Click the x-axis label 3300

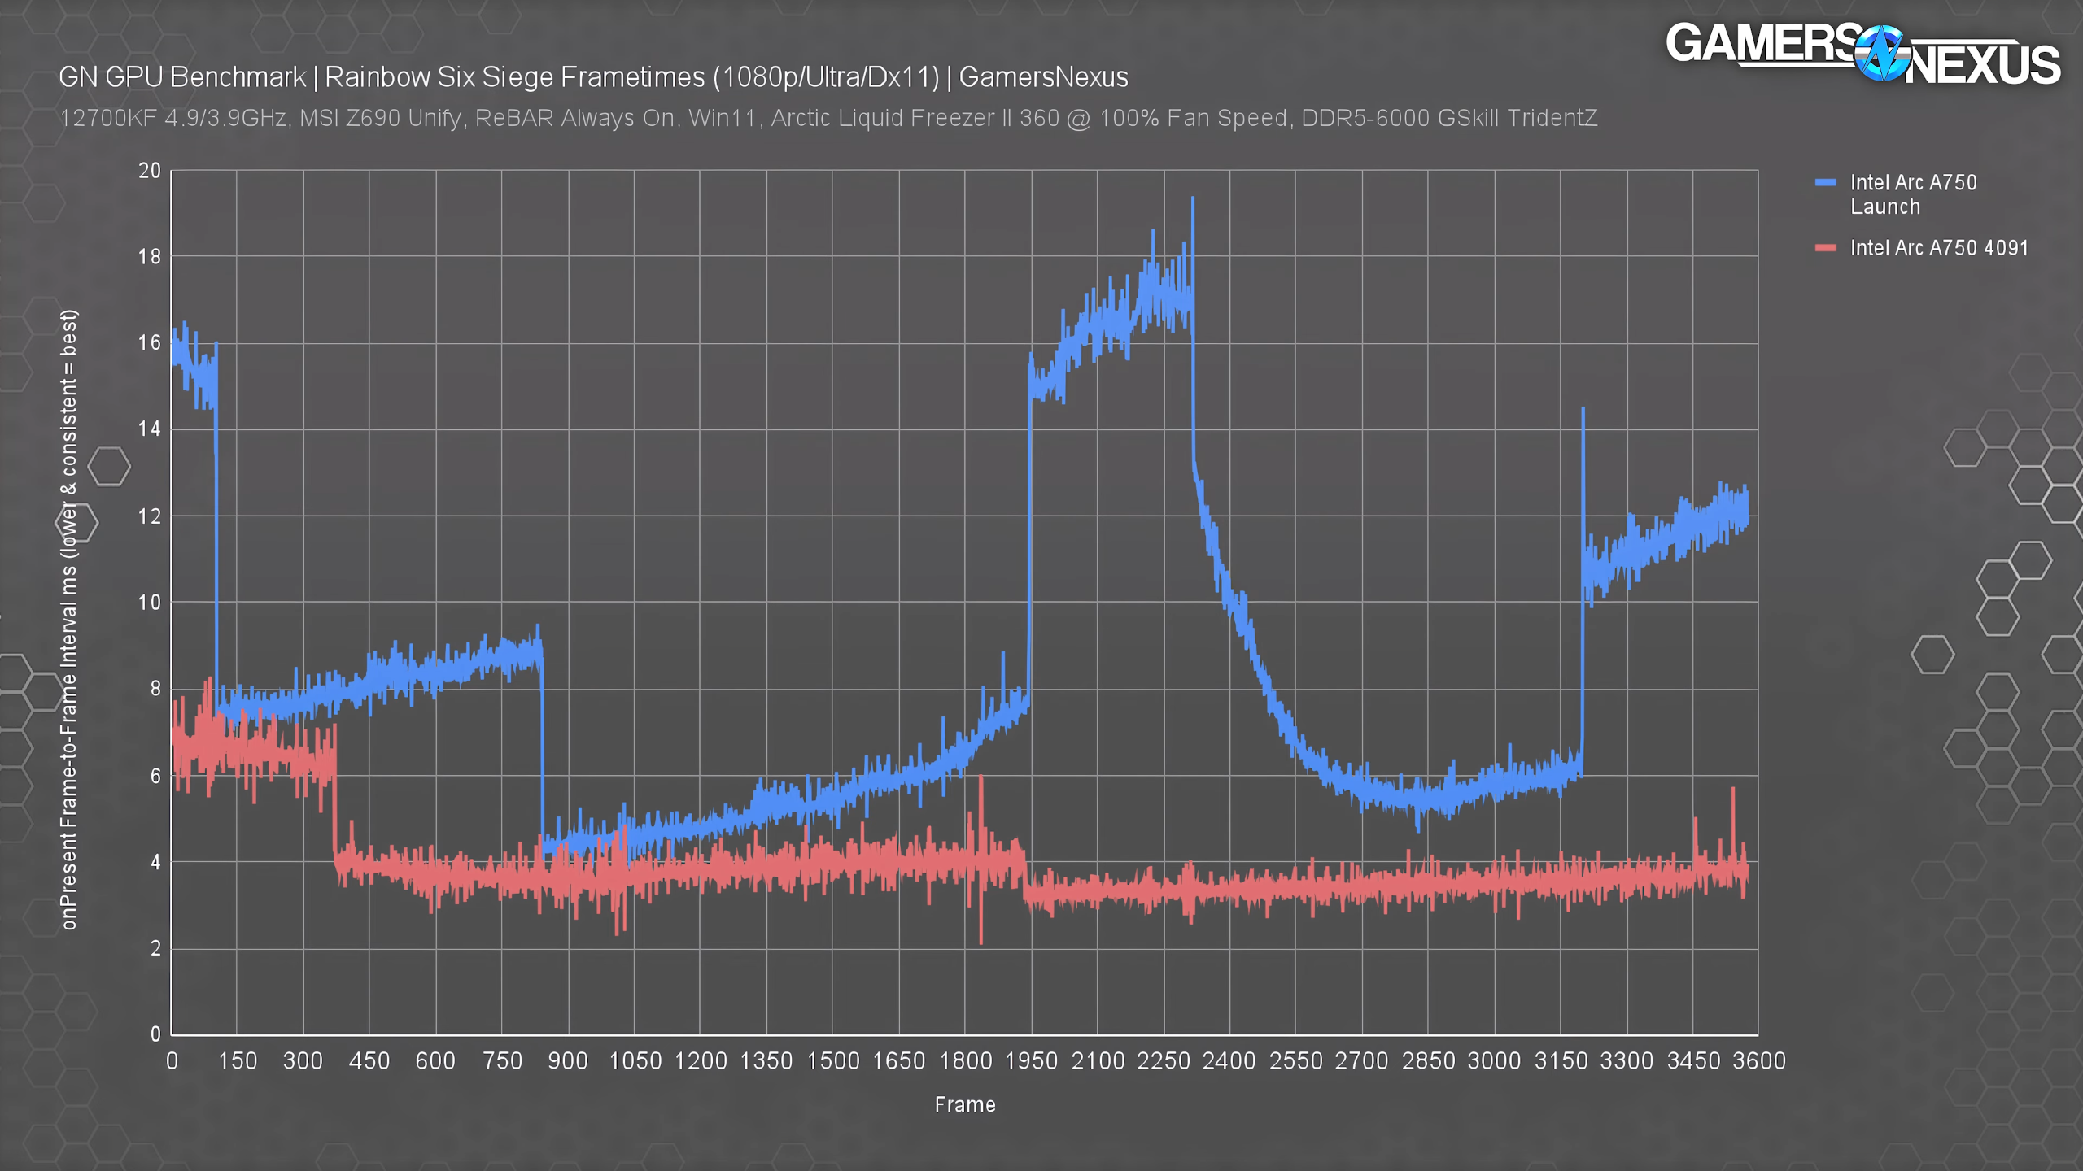pos(1627,1061)
